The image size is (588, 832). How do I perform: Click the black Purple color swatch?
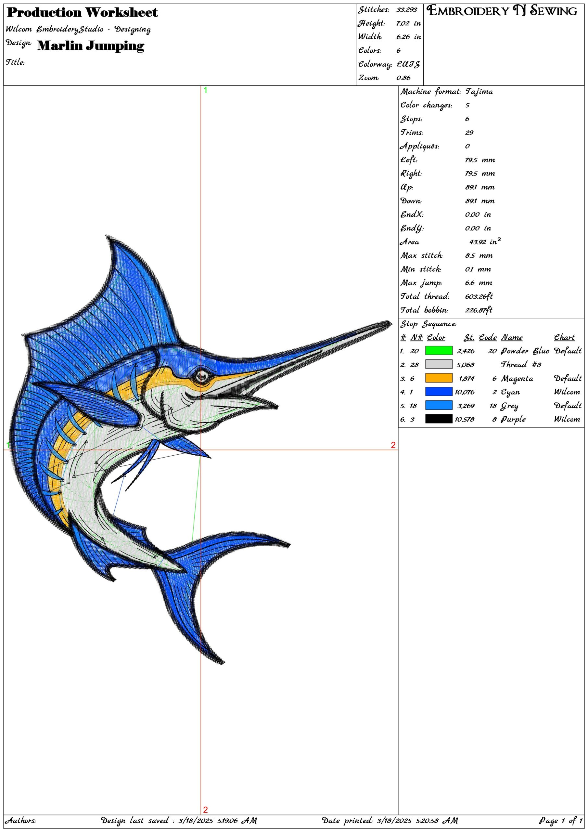[x=438, y=419]
